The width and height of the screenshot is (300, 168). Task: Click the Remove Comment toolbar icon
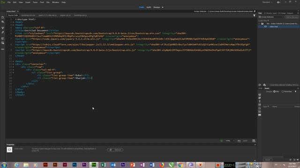click(3, 43)
